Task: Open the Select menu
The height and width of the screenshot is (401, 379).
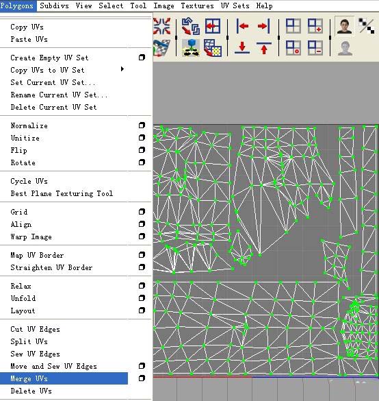Action: point(111,5)
